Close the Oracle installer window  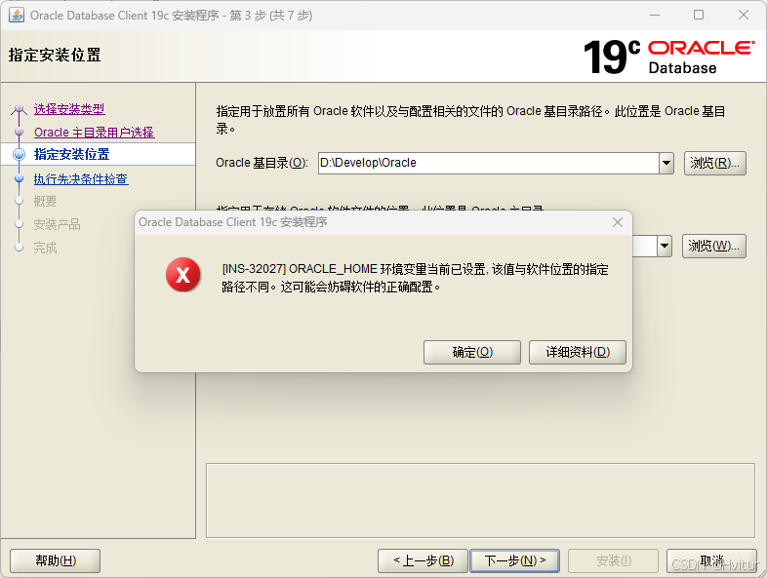coord(744,16)
